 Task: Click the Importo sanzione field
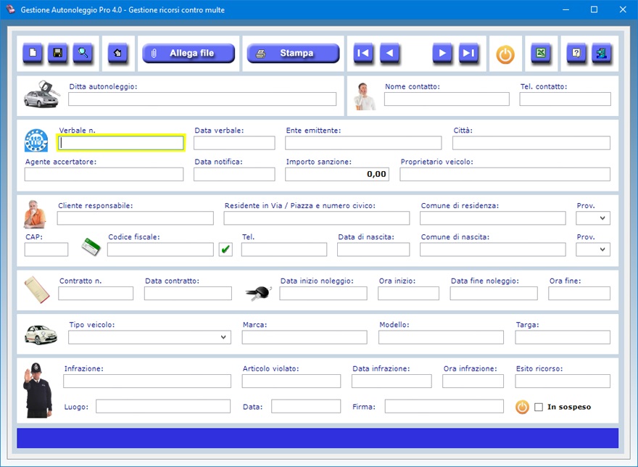pyautogui.click(x=337, y=174)
